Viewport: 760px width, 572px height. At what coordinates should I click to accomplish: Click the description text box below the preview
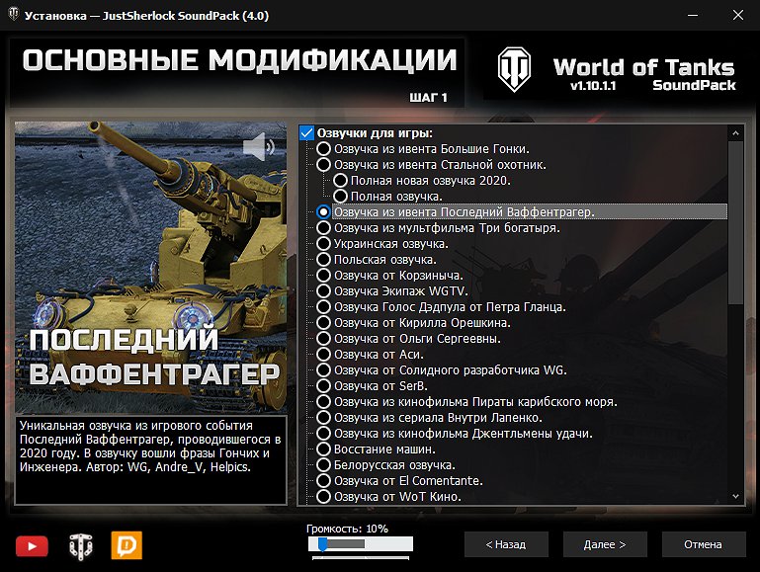tap(151, 460)
